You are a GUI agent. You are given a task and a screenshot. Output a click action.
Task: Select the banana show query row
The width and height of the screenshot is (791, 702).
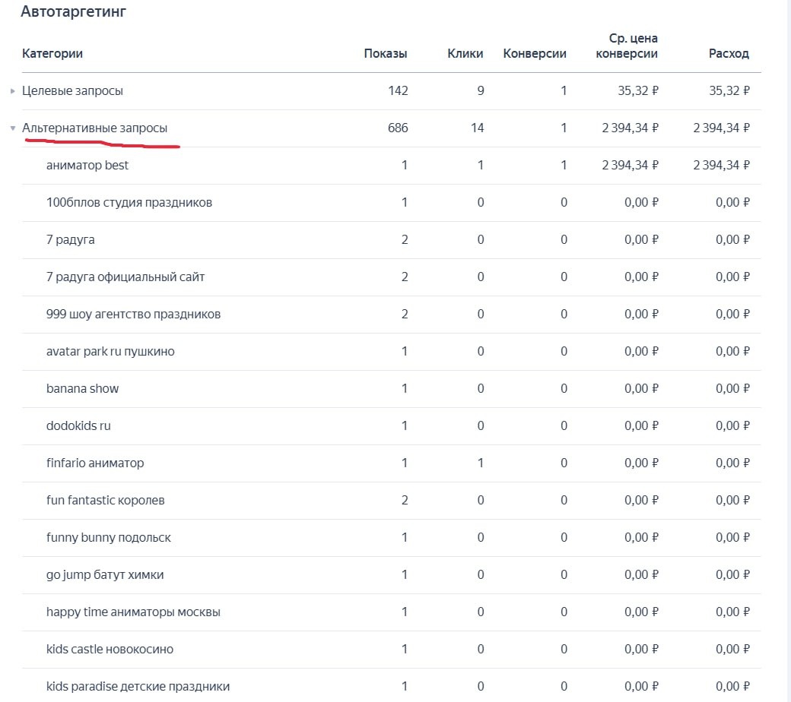click(82, 389)
